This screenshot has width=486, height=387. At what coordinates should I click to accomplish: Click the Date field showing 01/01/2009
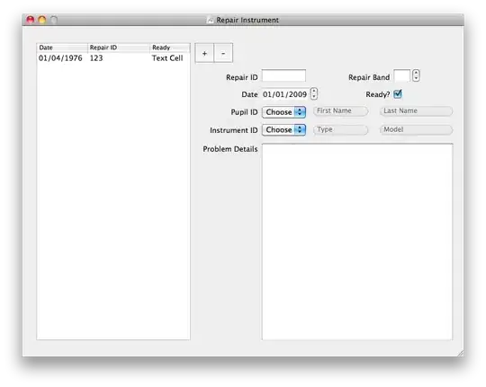click(284, 94)
